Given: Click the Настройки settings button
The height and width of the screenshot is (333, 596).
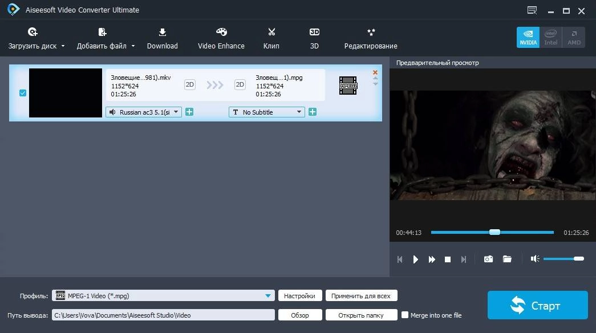Looking at the screenshot, I should click(300, 296).
